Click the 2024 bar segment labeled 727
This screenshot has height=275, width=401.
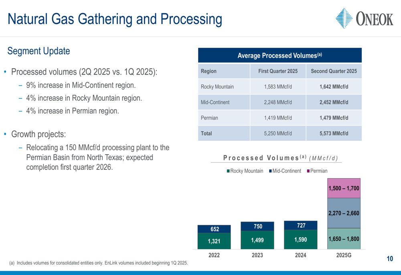pos(301,225)
